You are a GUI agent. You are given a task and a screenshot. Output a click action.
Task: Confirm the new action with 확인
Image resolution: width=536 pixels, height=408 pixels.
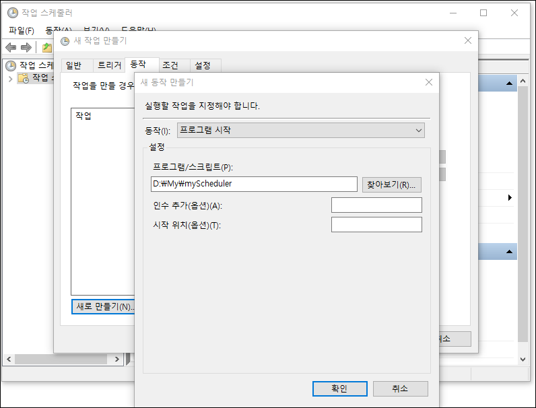coord(339,388)
